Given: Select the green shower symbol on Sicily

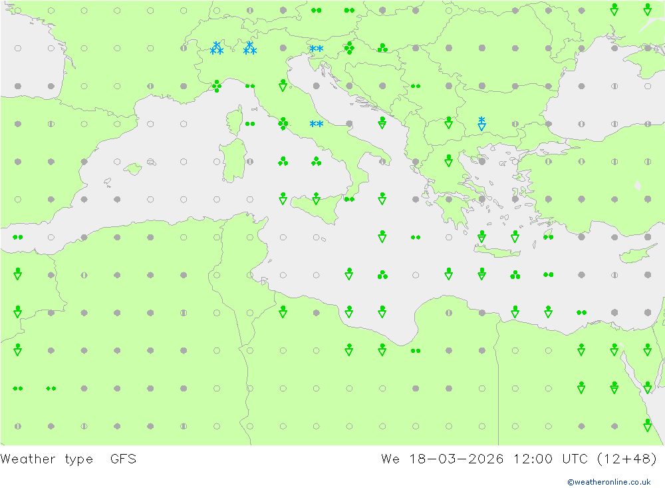Looking at the screenshot, I should (316, 198).
